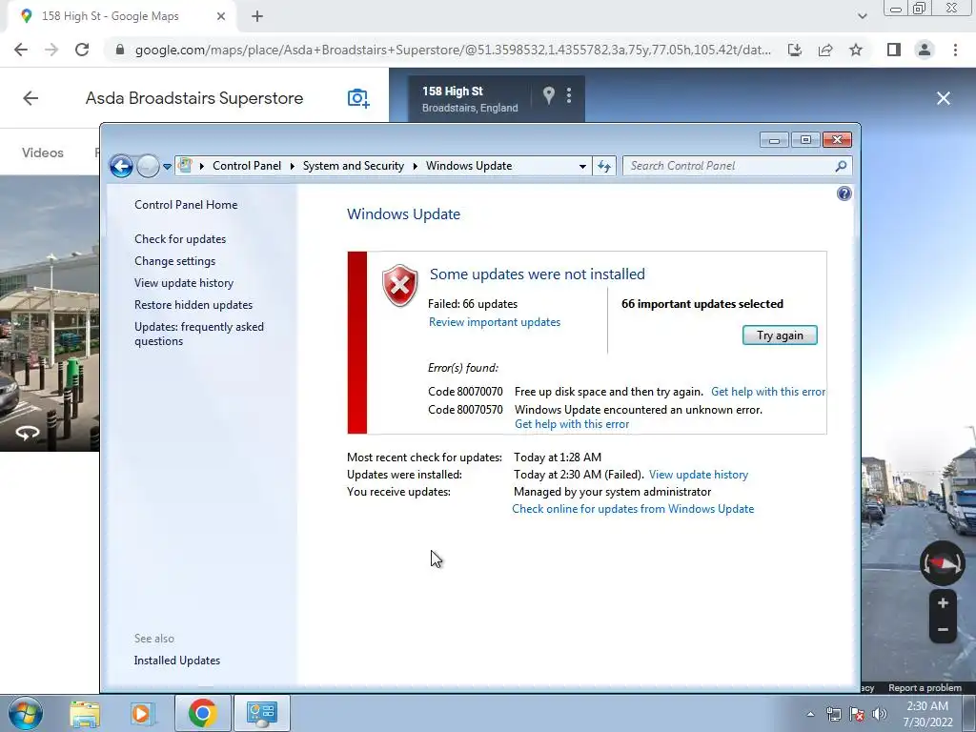Click the Chrome address bar URL
976x732 pixels.
point(453,50)
